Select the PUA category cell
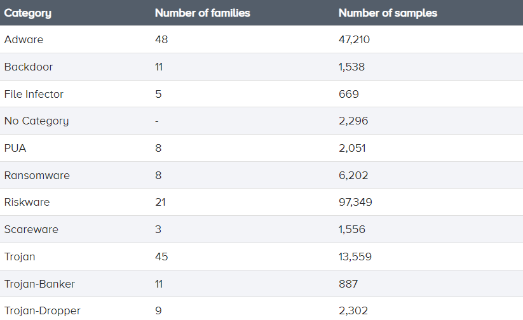 tap(15, 148)
